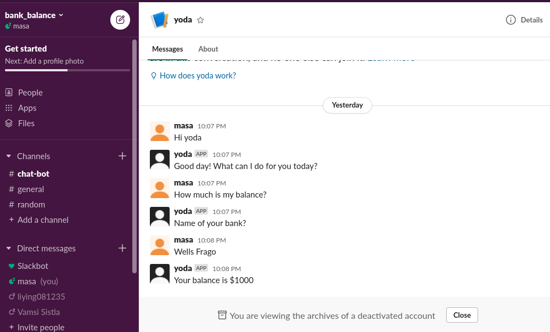
Task: Collapse the Channels section
Action: tap(9, 156)
